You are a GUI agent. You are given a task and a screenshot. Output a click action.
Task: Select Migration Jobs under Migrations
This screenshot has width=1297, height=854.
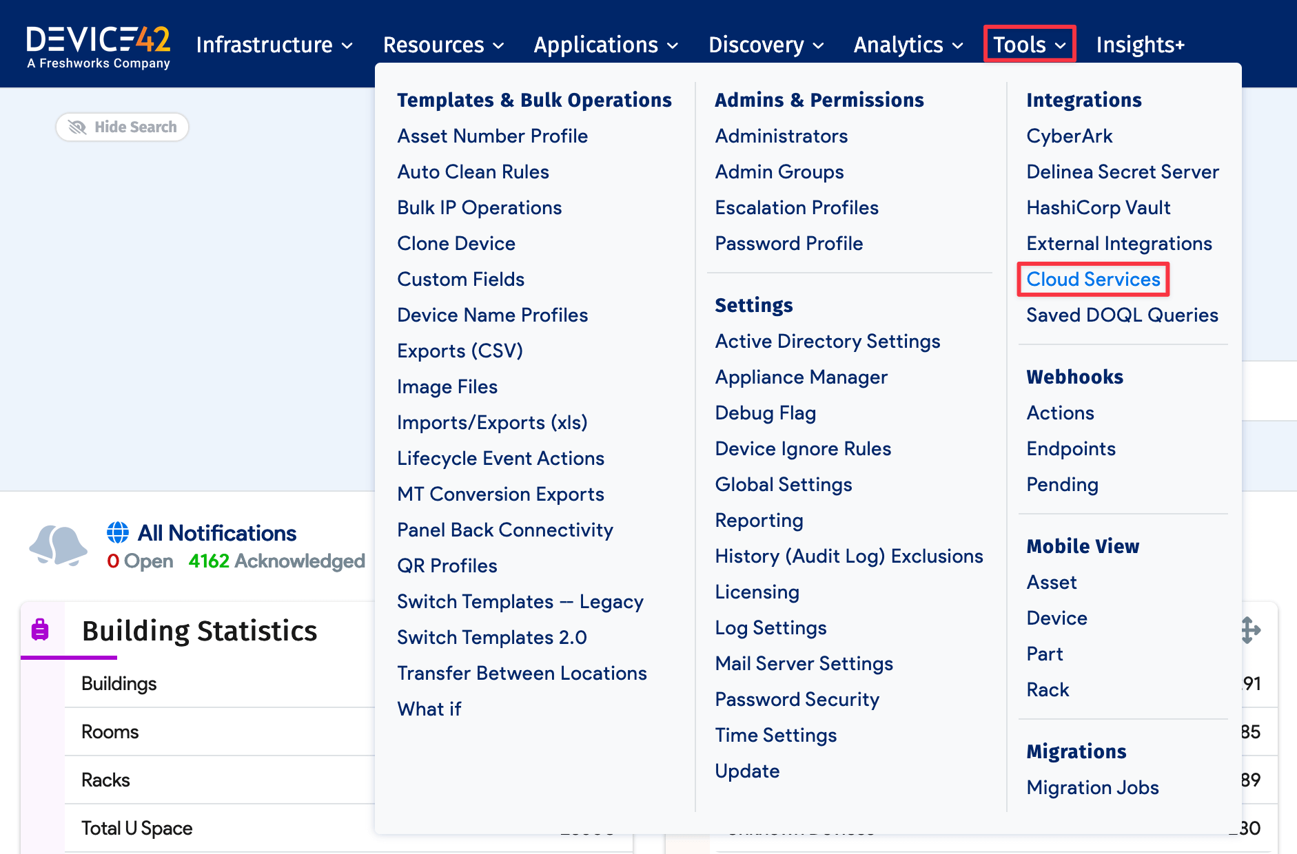click(1092, 787)
